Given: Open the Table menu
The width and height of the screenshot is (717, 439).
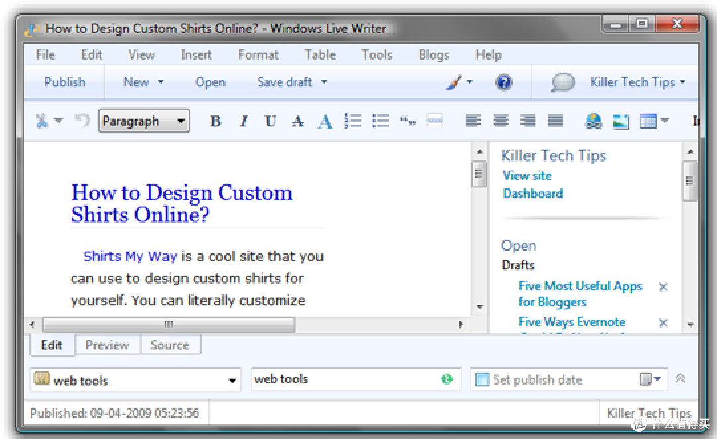Looking at the screenshot, I should click(x=320, y=55).
